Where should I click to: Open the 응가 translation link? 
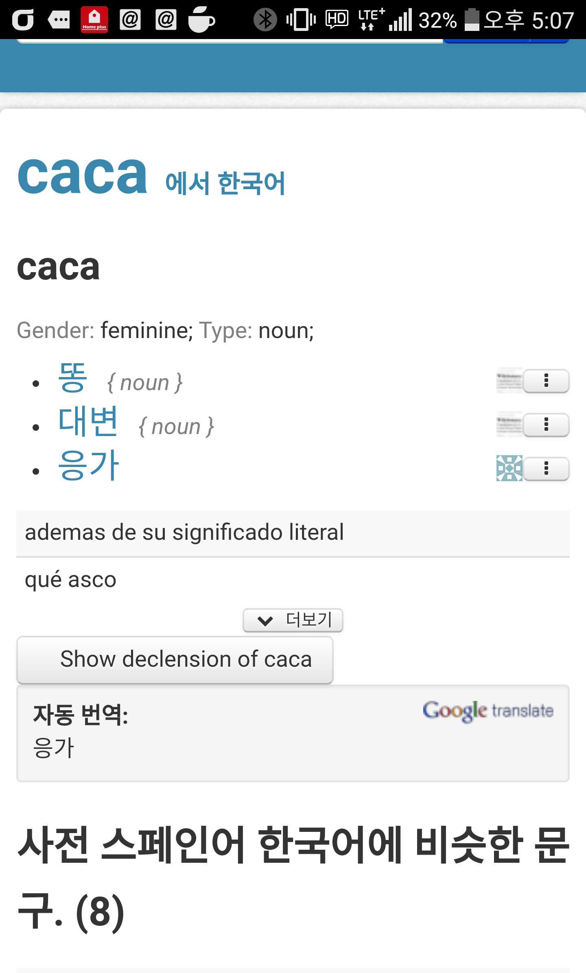(88, 466)
